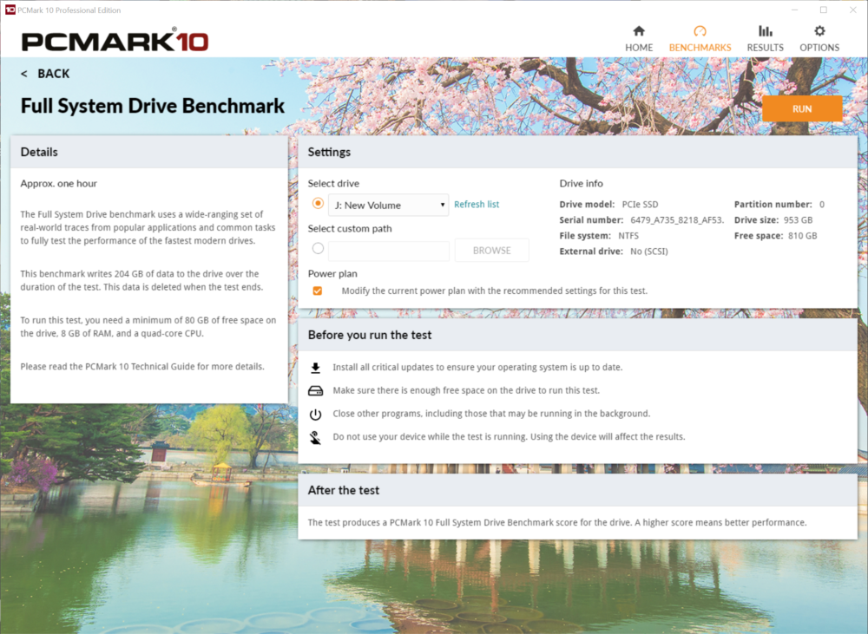Click the After the test header

(x=578, y=490)
